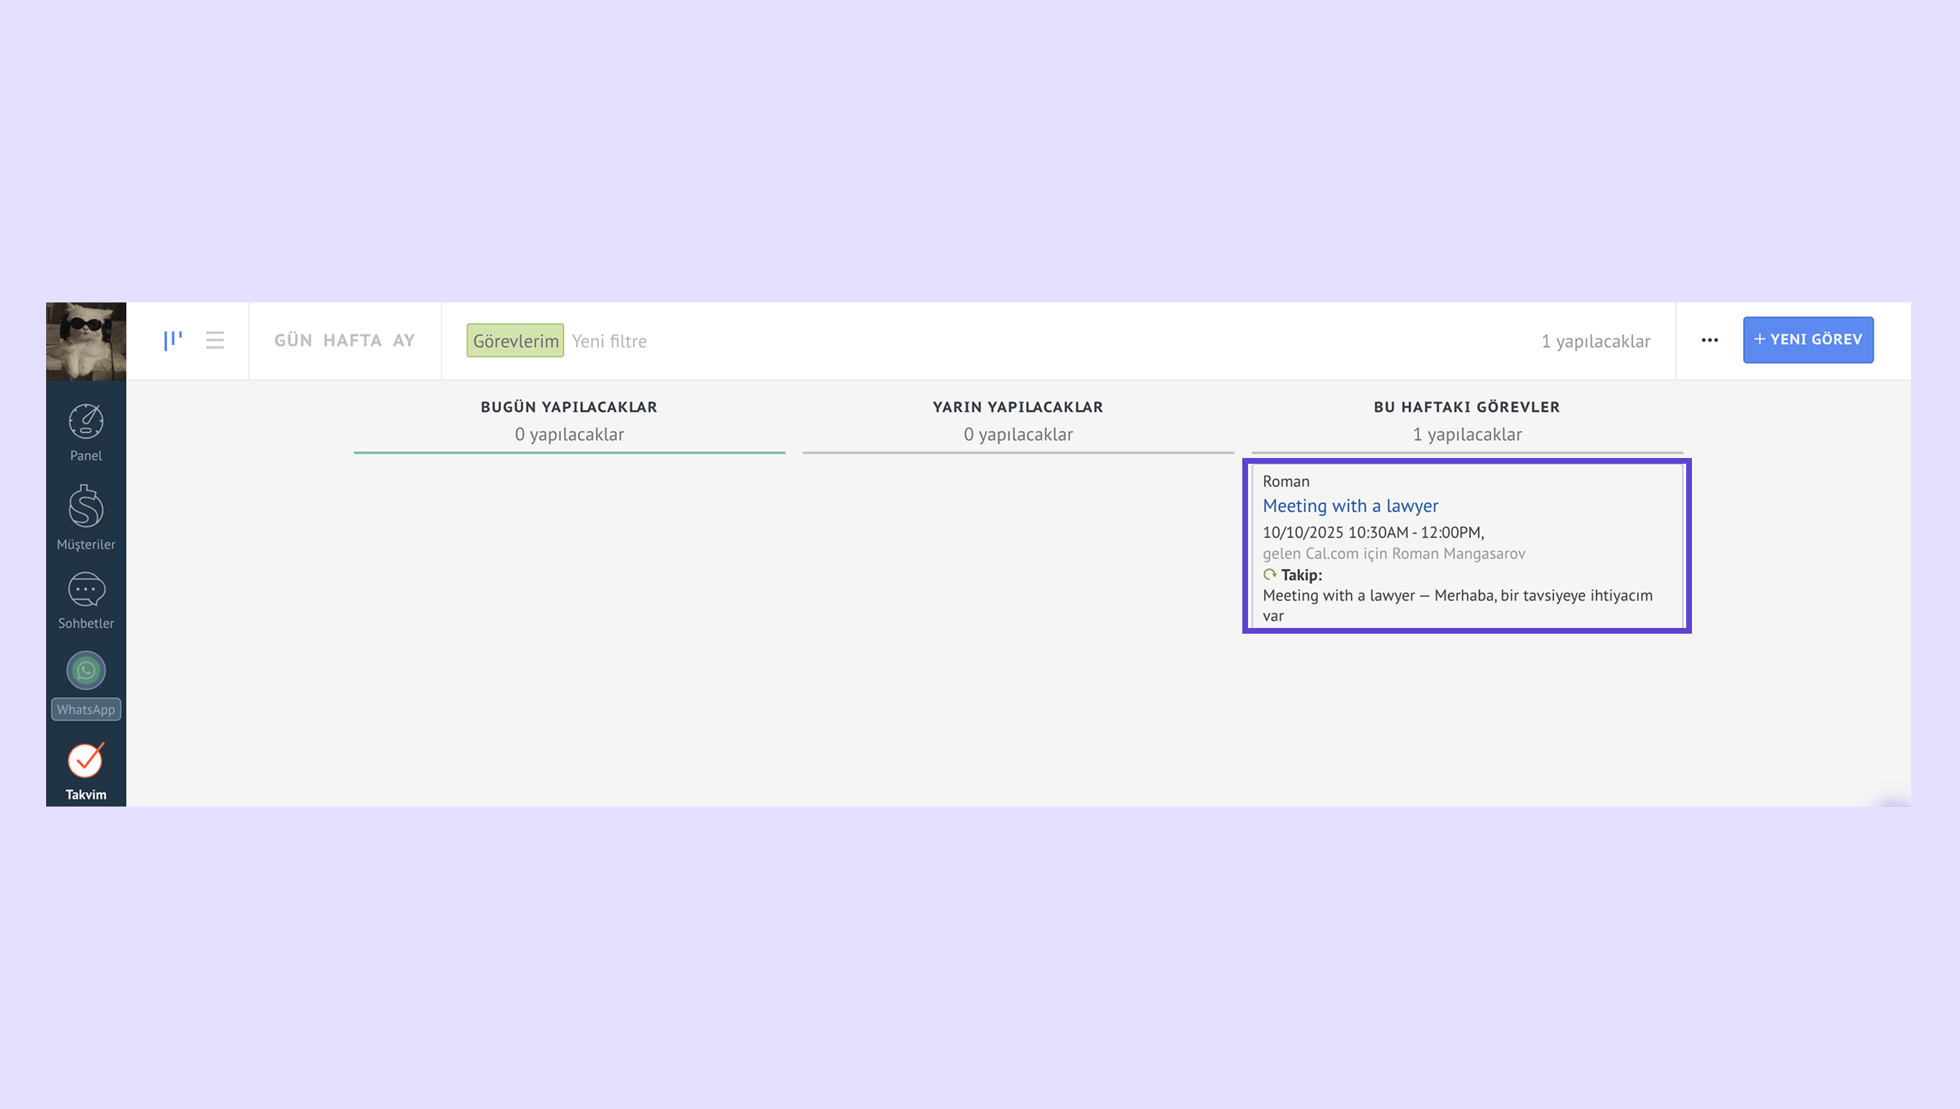Click the YENI GÖREV button
This screenshot has height=1109, width=1960.
pyautogui.click(x=1807, y=340)
